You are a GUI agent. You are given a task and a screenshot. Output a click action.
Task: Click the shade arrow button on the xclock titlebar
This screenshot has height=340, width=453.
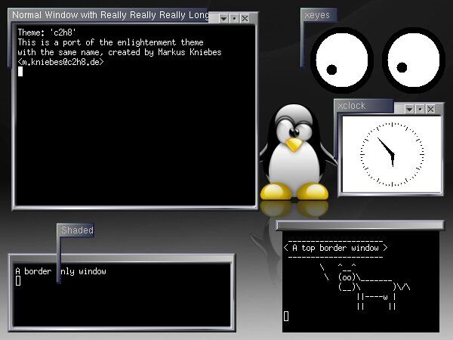point(409,109)
